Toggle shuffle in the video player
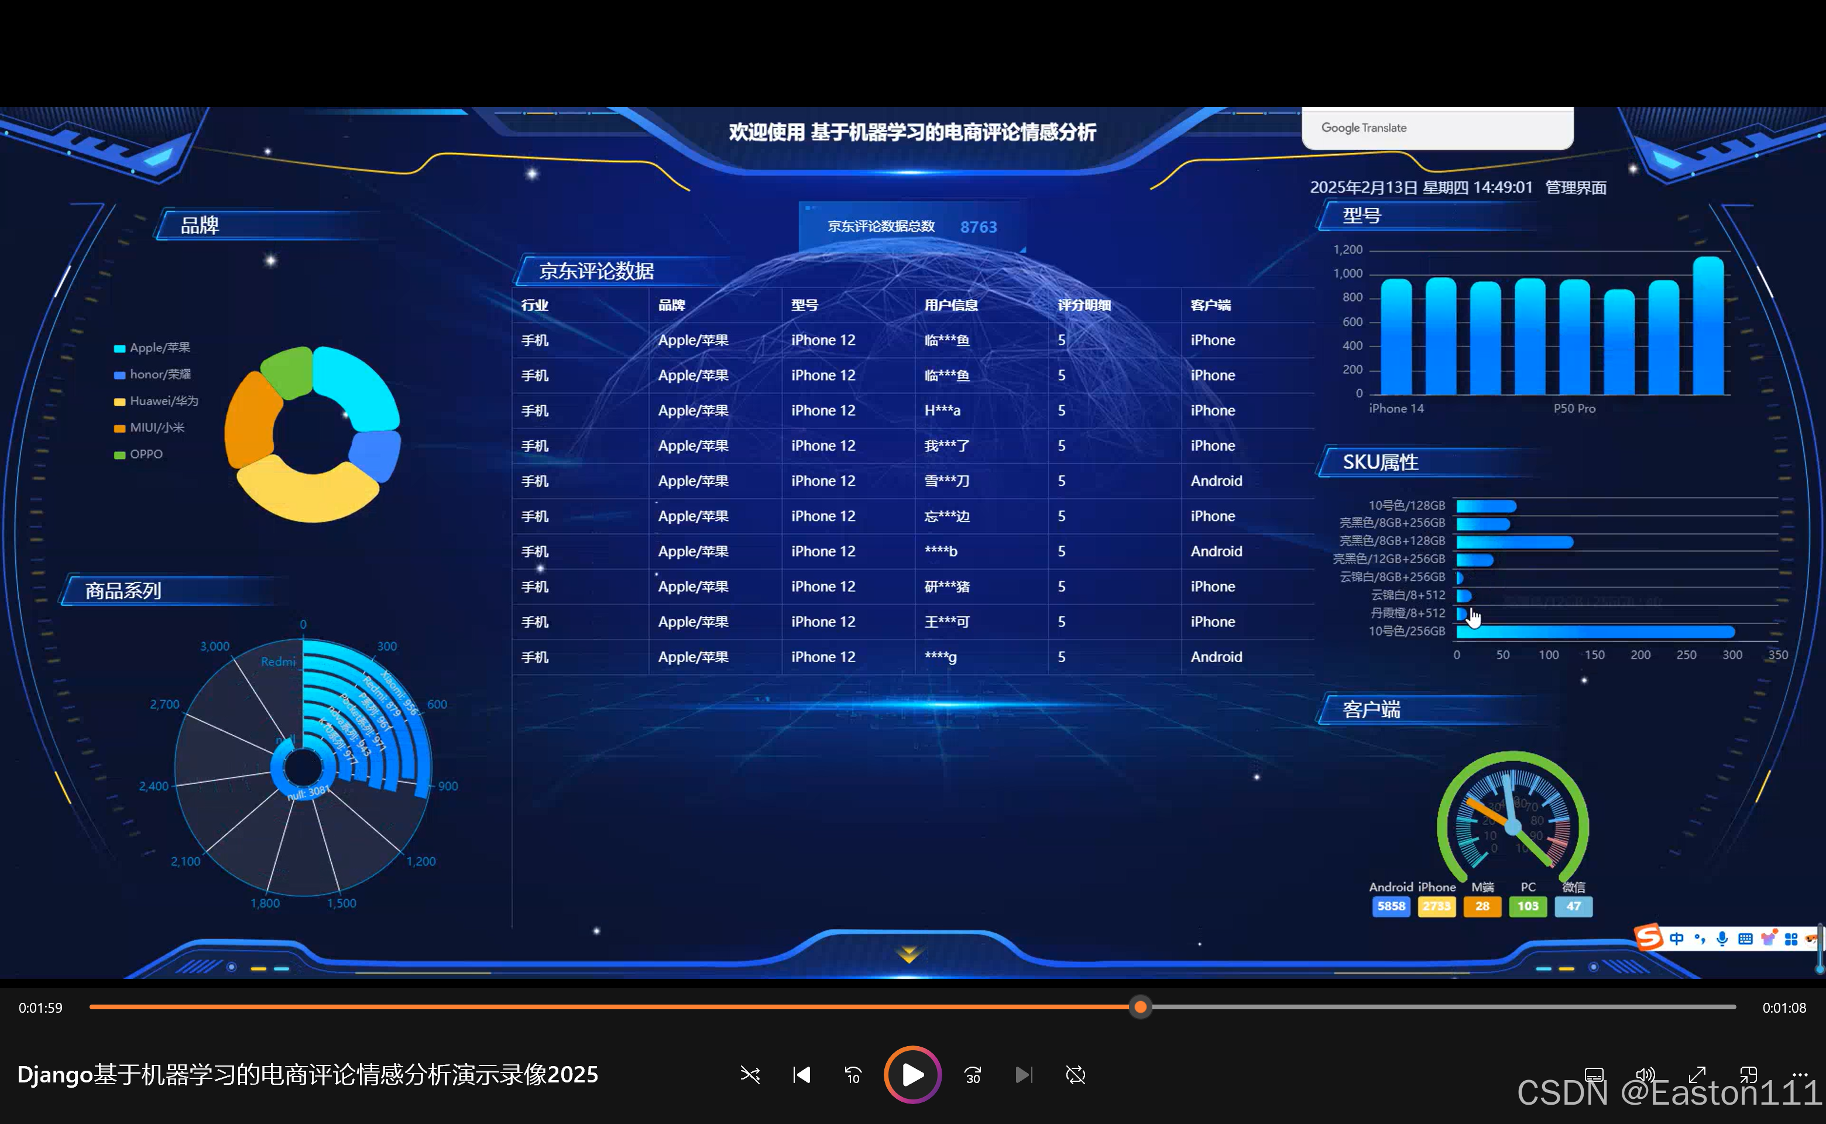1826x1124 pixels. tap(750, 1075)
